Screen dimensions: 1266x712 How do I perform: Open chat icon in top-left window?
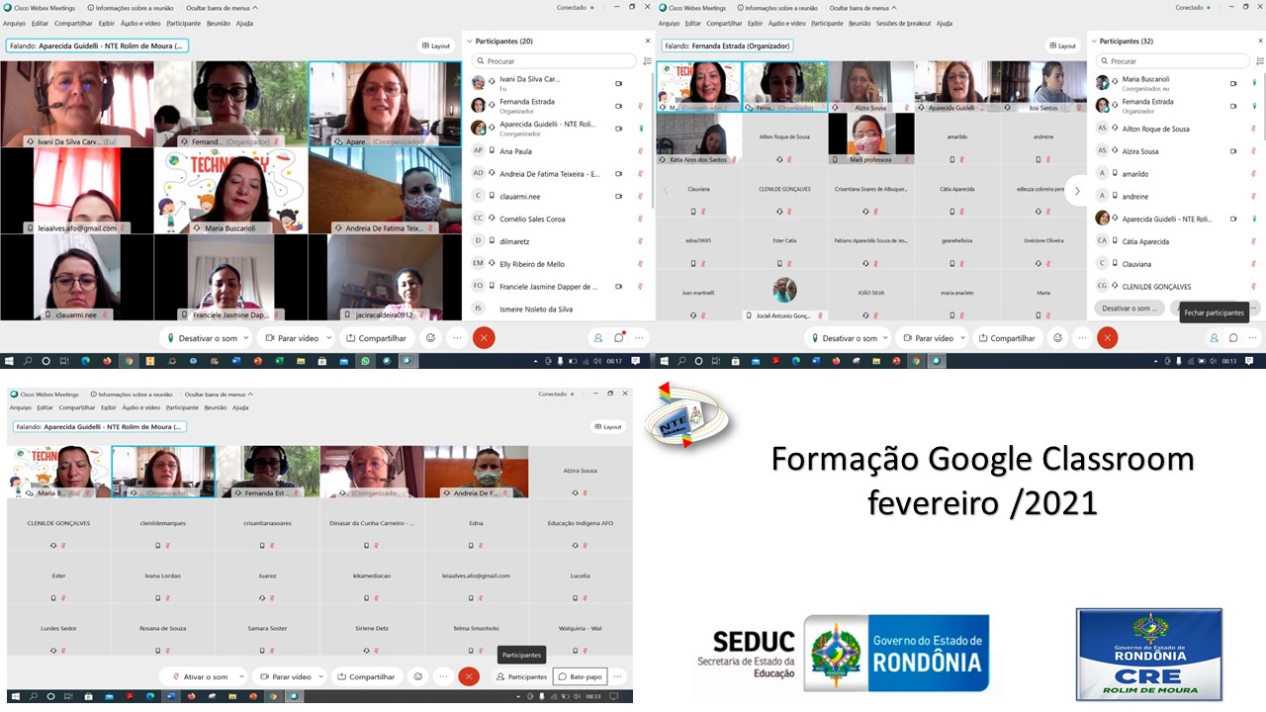pos(619,338)
